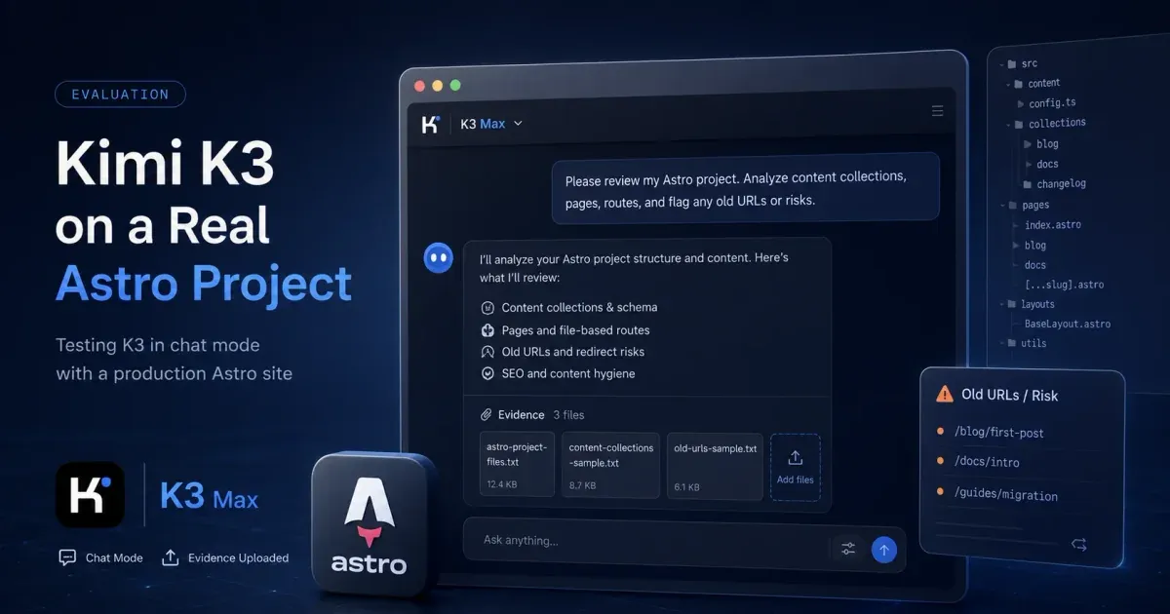1170x614 pixels.
Task: Select [...slug].astro file
Action: (1063, 285)
